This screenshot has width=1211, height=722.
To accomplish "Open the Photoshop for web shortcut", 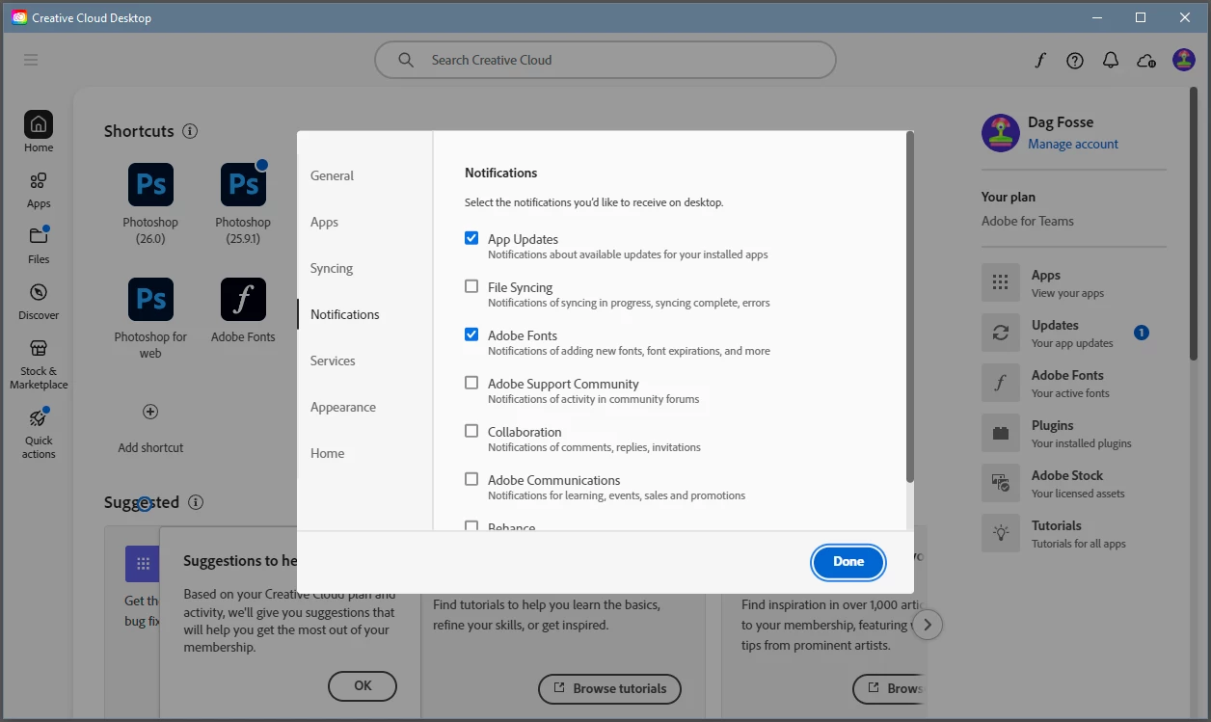I will coord(150,300).
